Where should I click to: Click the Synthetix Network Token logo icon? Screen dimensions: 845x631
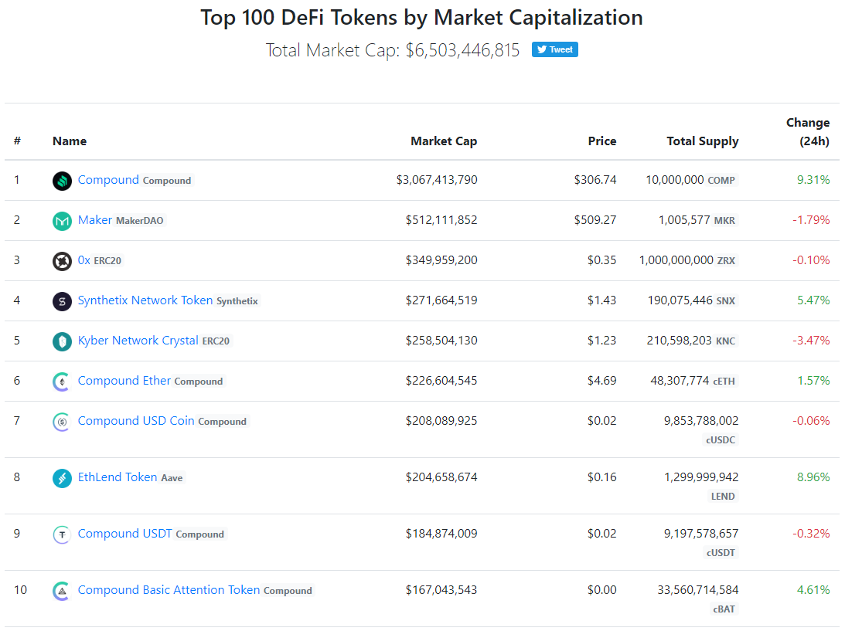pyautogui.click(x=62, y=301)
